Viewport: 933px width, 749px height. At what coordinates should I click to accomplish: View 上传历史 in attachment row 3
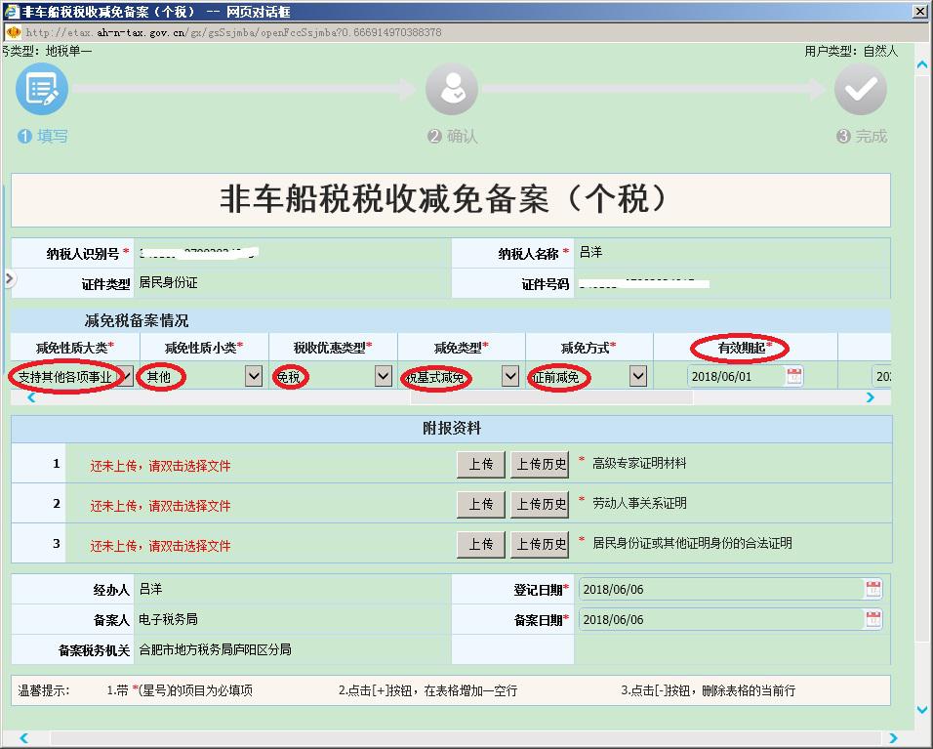[x=540, y=544]
